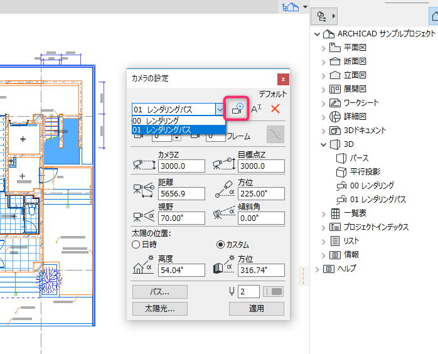Expand the 断面図 tree node
Image resolution: width=438 pixels, height=354 pixels.
[x=323, y=62]
